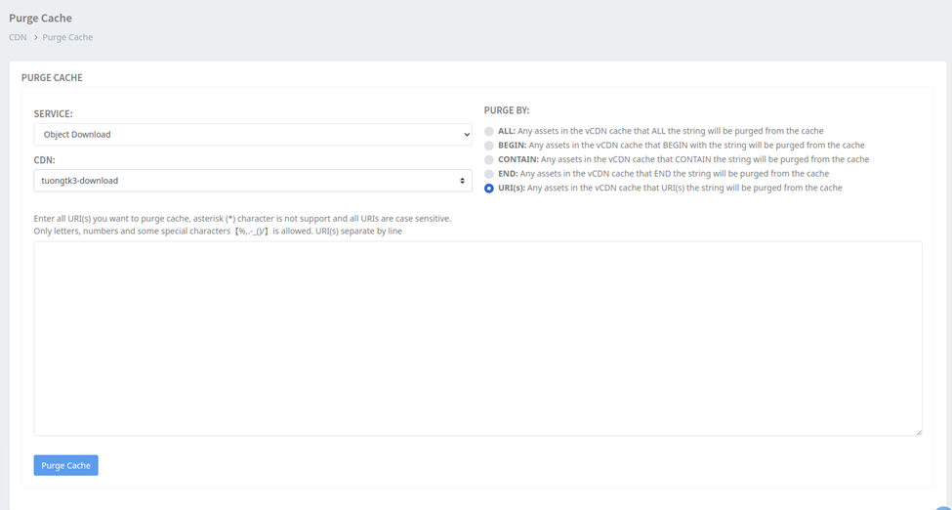Image resolution: width=952 pixels, height=510 pixels.
Task: Click the PURGE CACHE panel header
Action: click(x=52, y=77)
